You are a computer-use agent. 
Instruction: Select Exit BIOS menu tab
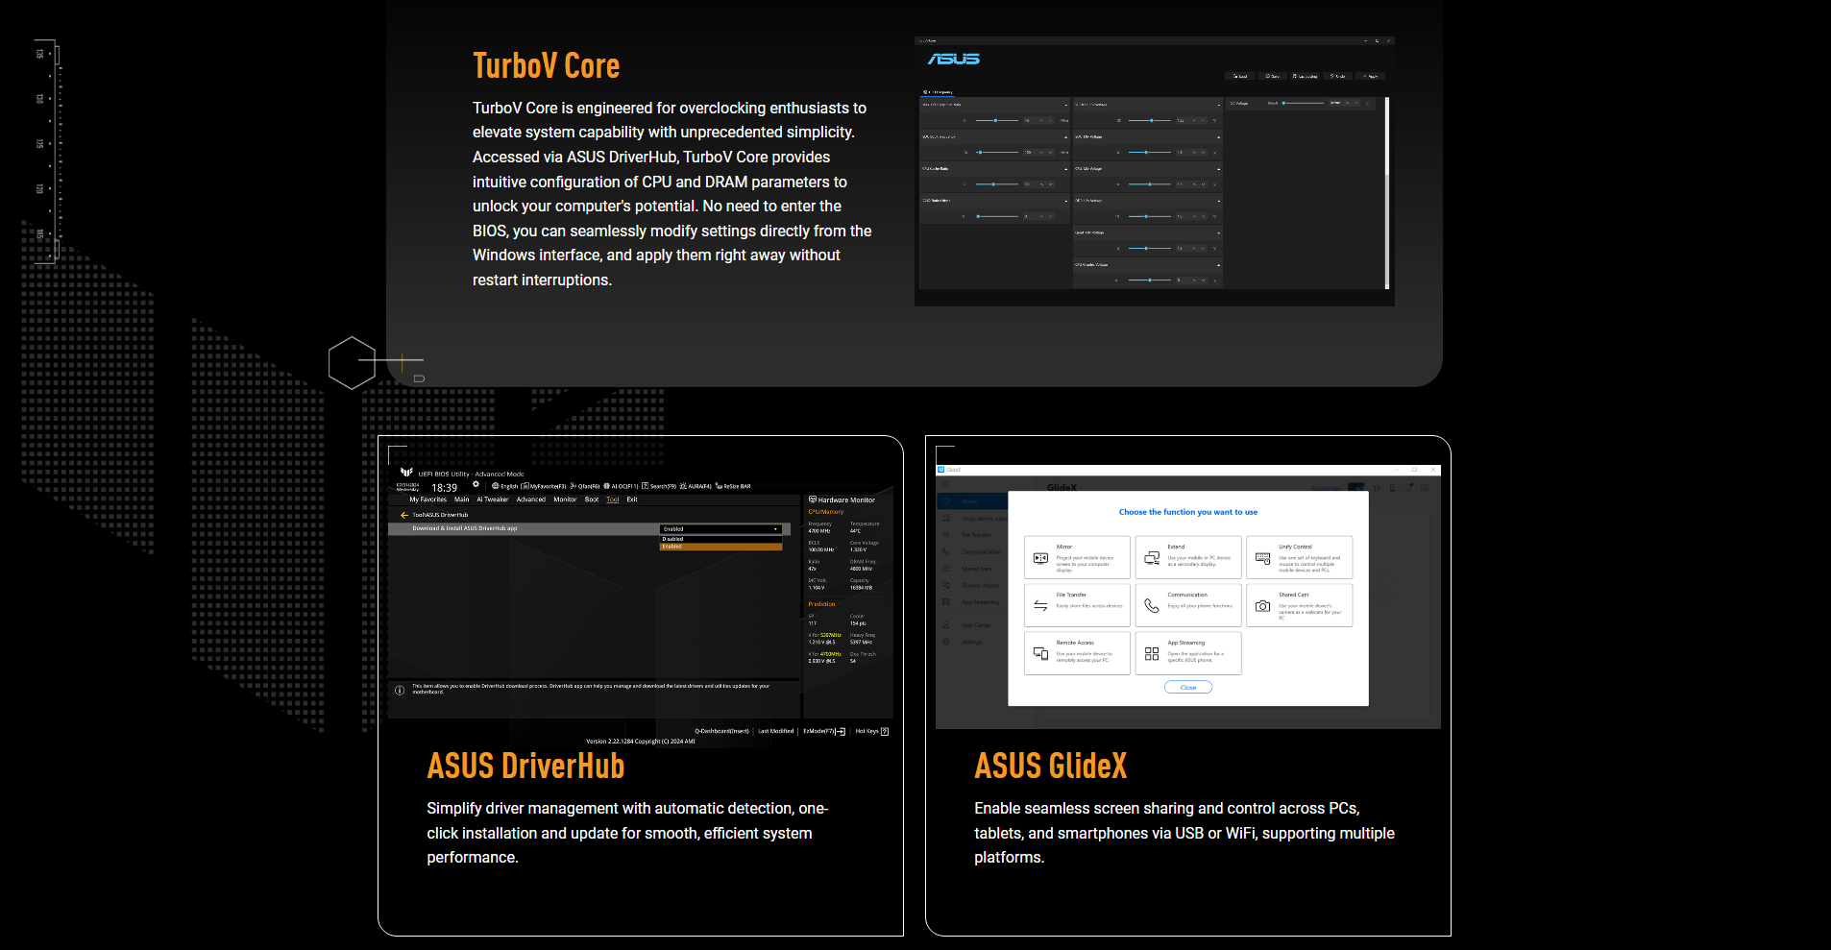click(632, 499)
